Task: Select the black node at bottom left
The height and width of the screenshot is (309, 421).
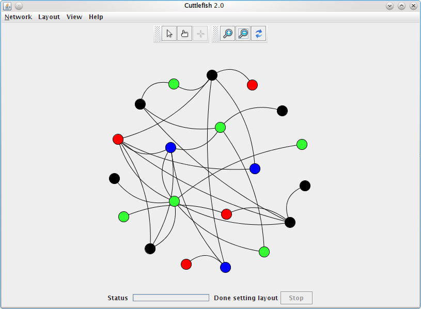Action: click(x=150, y=249)
